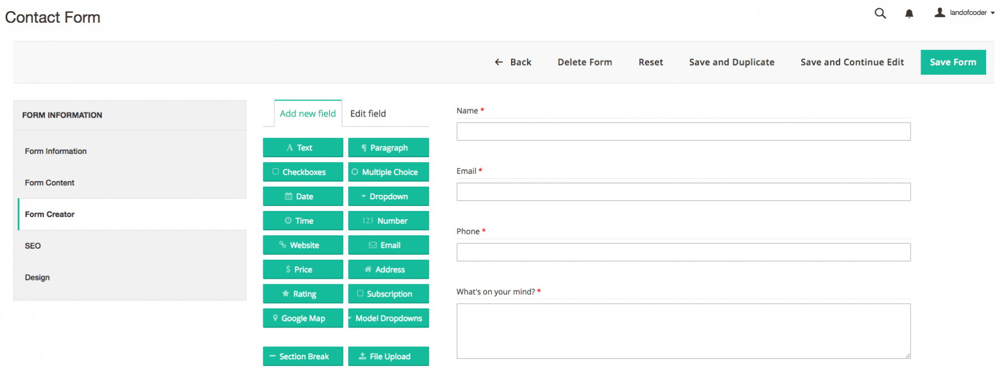Add a Time clock field
Viewport: 1000px width, 392px height.
tap(303, 221)
